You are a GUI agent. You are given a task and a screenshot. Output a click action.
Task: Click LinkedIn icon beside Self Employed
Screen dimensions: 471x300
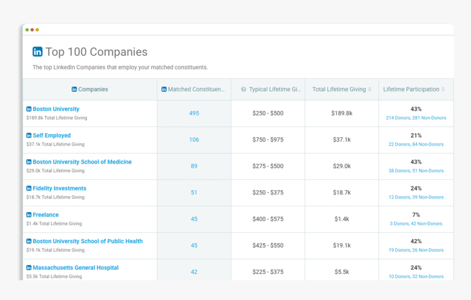pos(29,135)
